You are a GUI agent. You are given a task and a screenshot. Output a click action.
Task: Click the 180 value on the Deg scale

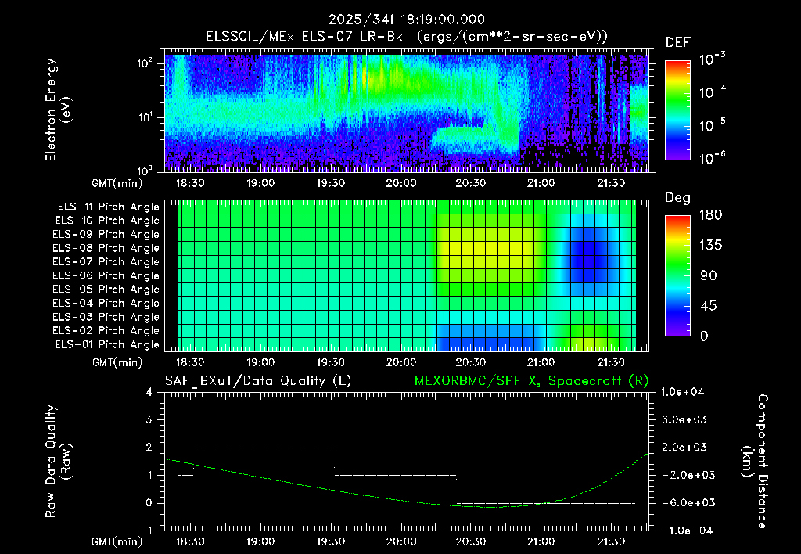[x=710, y=215]
